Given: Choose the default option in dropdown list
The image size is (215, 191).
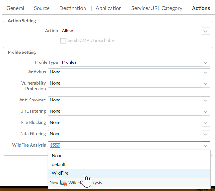Looking at the screenshot, I should point(58,164).
